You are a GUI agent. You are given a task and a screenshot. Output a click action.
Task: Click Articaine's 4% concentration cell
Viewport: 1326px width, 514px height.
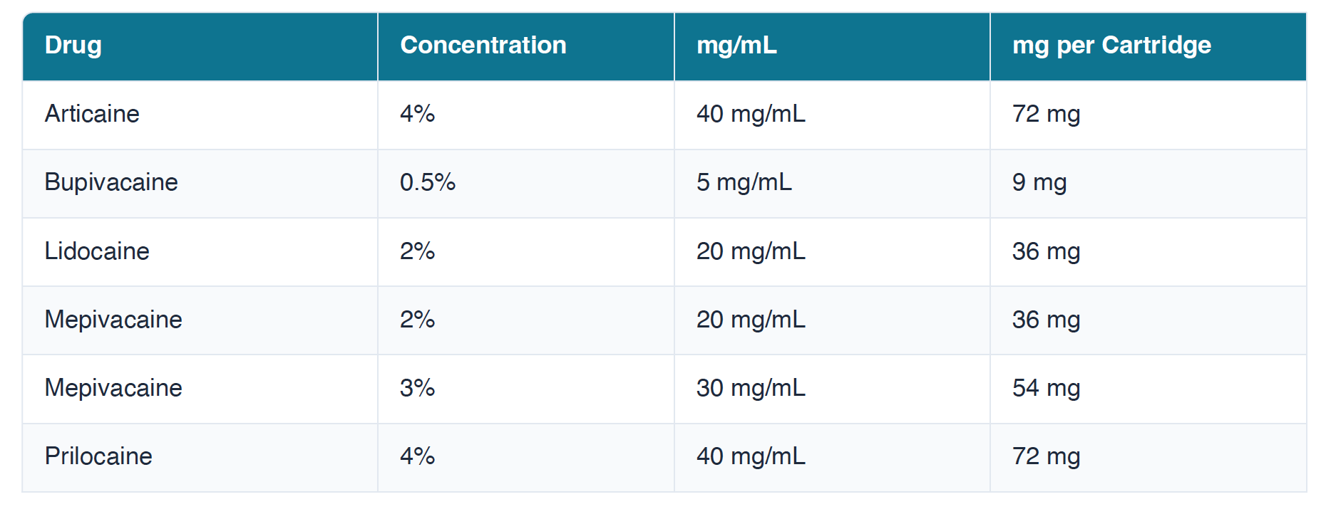coord(417,114)
